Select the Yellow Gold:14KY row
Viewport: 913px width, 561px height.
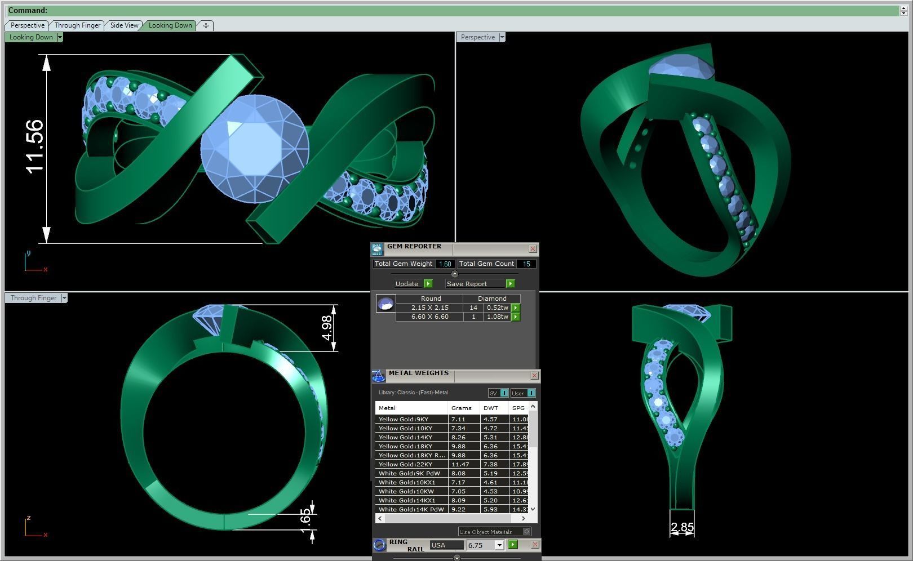(x=452, y=437)
